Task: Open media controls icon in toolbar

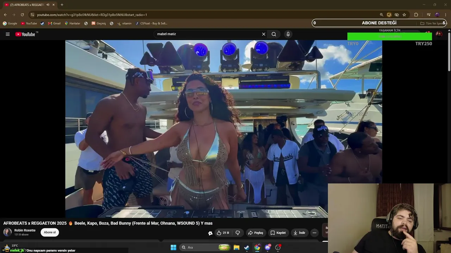Action: [428, 15]
